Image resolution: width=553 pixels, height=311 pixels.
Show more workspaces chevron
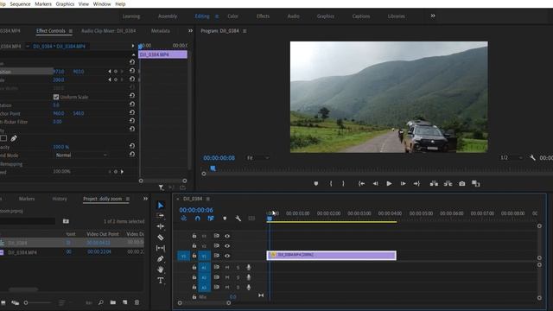pos(433,16)
